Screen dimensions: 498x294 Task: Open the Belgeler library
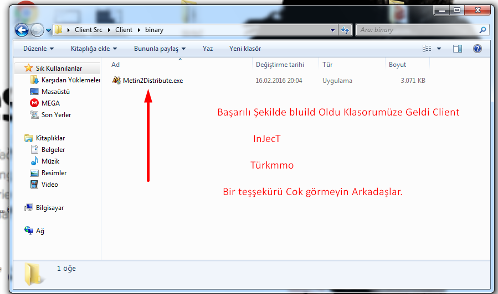[53, 150]
